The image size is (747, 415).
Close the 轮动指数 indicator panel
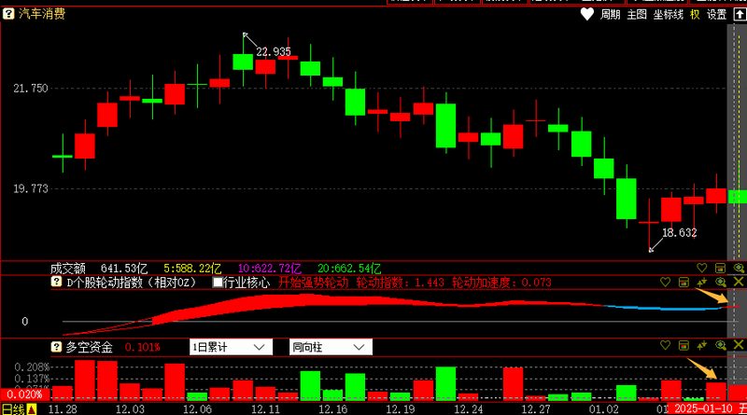tap(739, 282)
